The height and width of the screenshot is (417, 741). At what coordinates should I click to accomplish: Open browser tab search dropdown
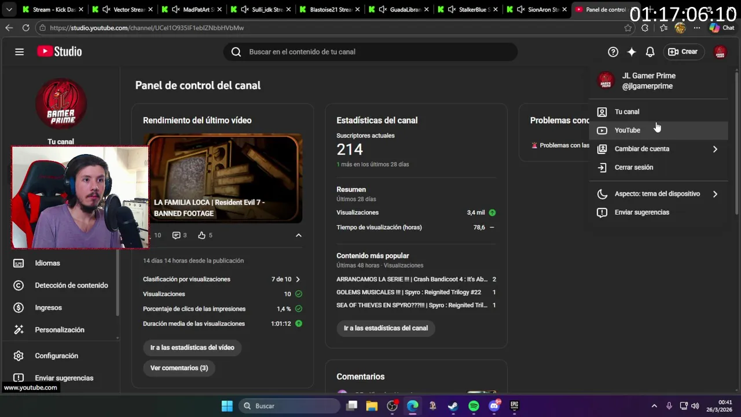point(9,10)
